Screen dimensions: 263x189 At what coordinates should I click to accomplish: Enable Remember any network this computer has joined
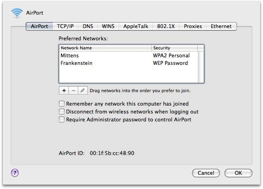pyautogui.click(x=62, y=104)
